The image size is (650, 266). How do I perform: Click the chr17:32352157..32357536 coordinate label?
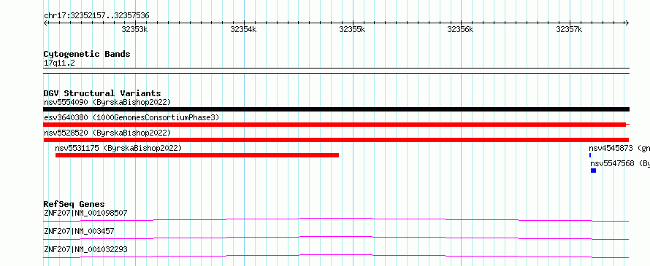[x=96, y=16]
